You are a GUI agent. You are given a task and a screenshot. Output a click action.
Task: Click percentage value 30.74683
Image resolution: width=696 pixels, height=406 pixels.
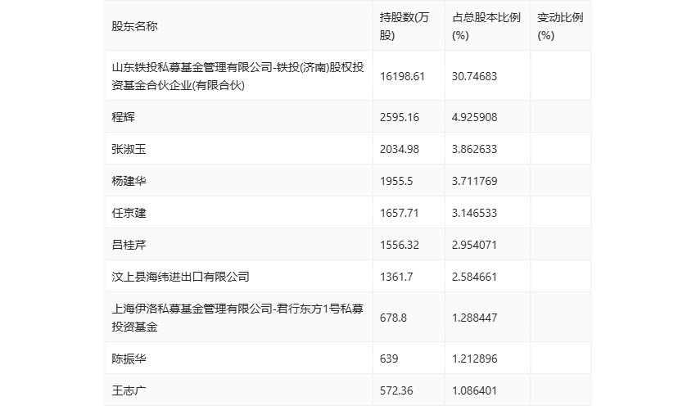(x=474, y=76)
